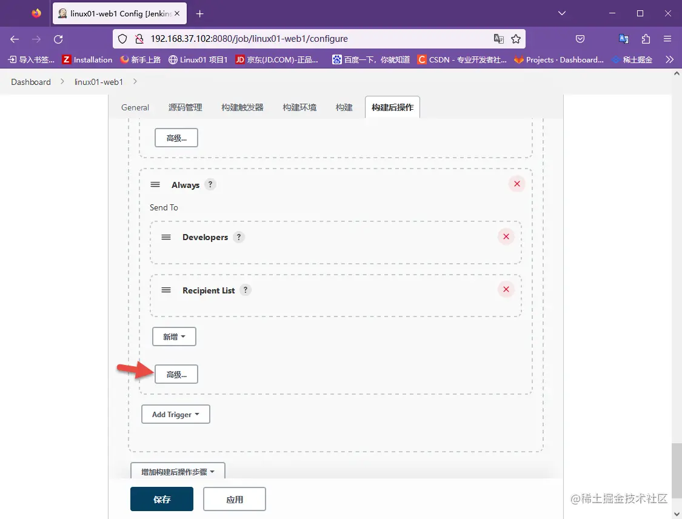Save the configuration with 保存
Viewport: 682px width, 519px height.
point(162,500)
